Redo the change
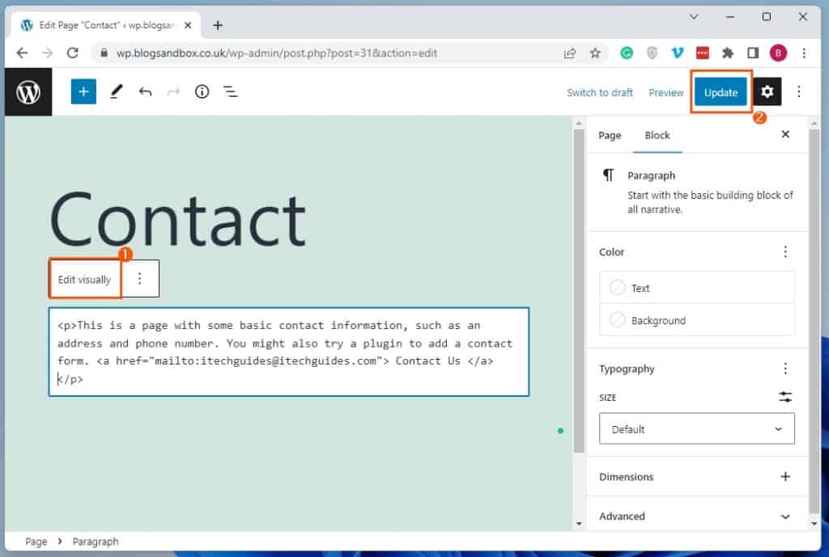Viewport: 829px width, 557px height. coord(173,92)
